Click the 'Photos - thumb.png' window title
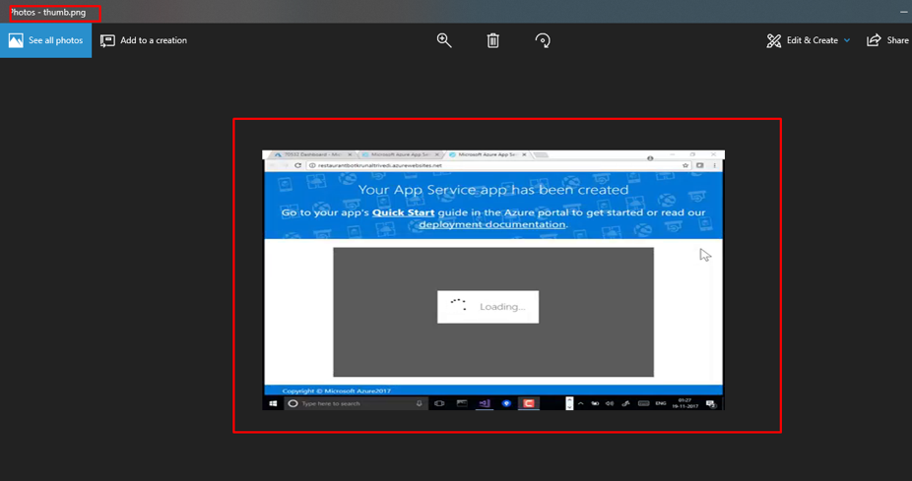The image size is (912, 481). coord(48,12)
